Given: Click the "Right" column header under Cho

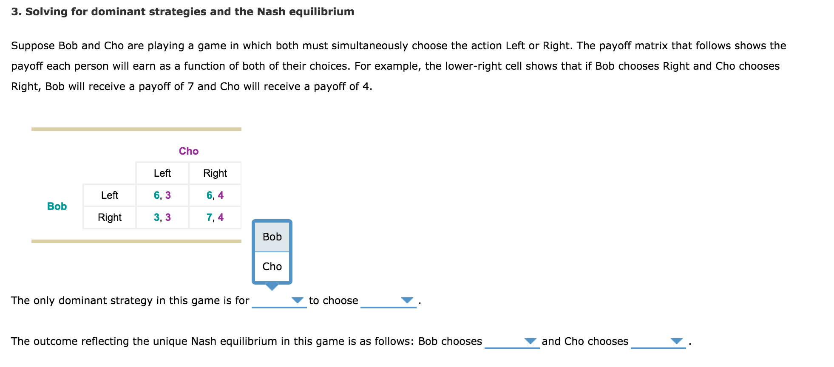Looking at the screenshot, I should tap(215, 173).
